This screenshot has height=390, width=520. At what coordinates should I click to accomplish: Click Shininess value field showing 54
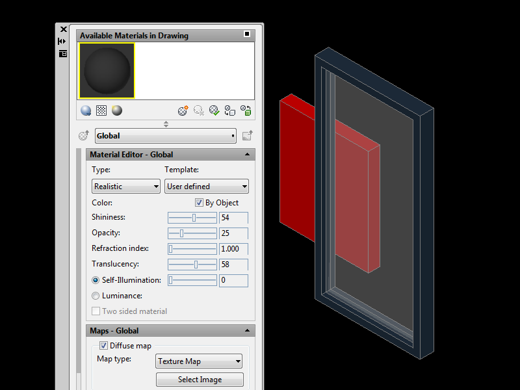(x=233, y=218)
